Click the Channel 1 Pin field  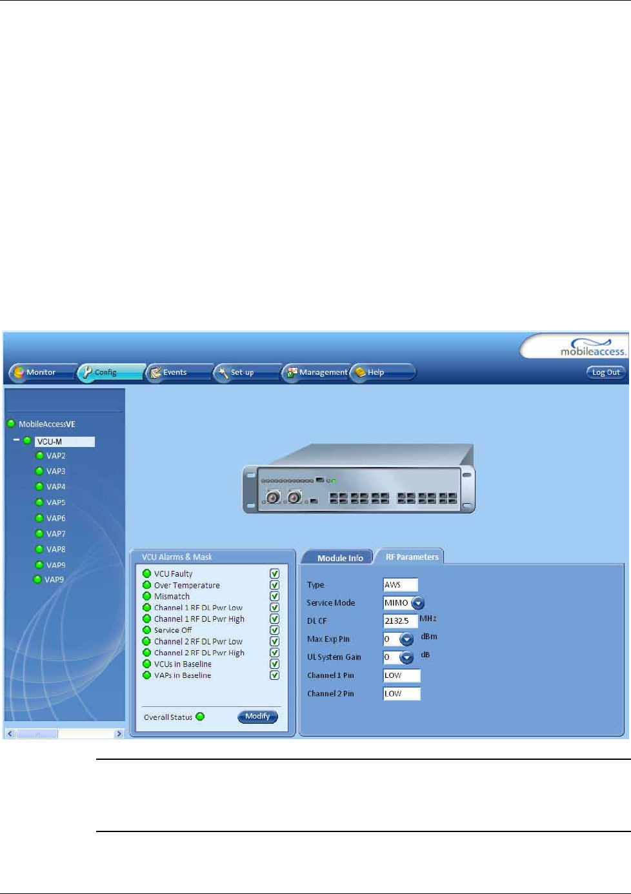(402, 675)
